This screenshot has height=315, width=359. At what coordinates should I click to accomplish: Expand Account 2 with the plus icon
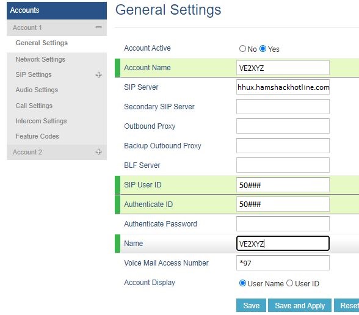(98, 152)
